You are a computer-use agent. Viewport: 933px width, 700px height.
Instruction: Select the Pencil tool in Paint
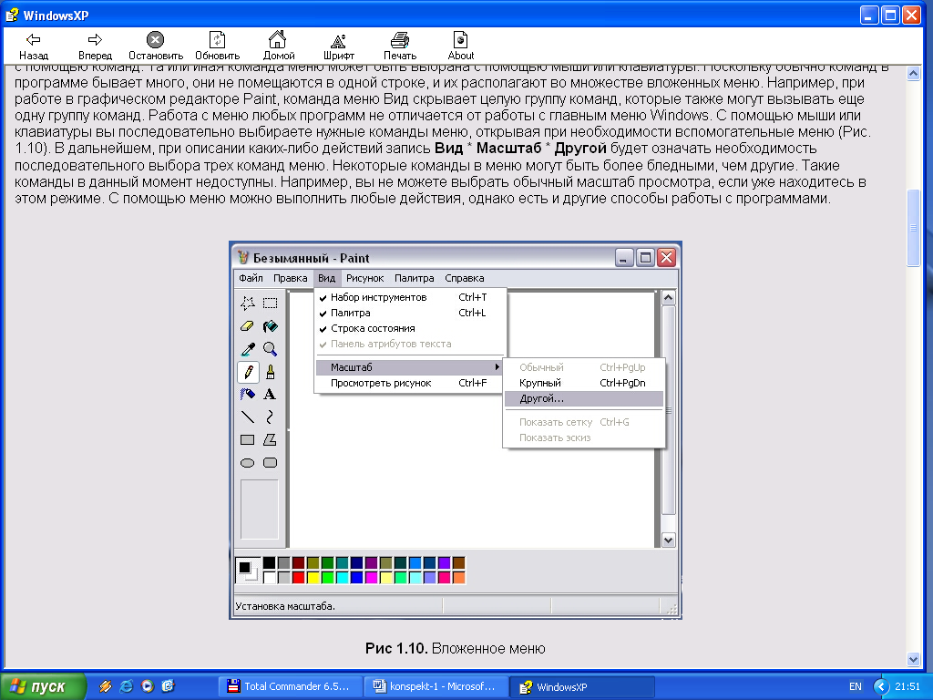pyautogui.click(x=248, y=372)
